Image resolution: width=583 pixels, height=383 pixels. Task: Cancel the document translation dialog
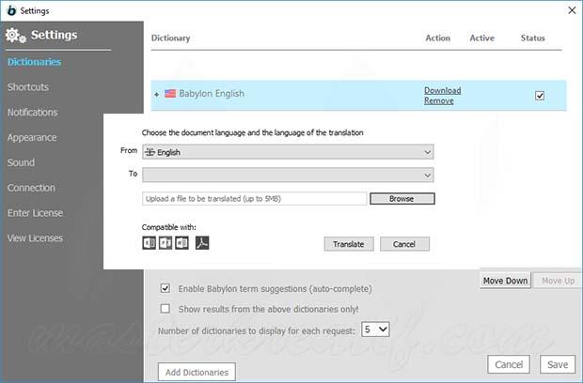pyautogui.click(x=404, y=244)
